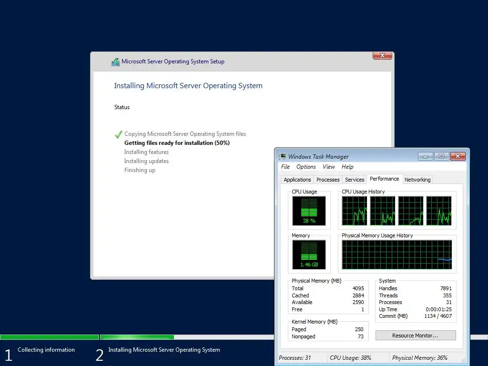Close the Windows Task Manager window
The width and height of the screenshot is (488, 366).
coord(457,156)
